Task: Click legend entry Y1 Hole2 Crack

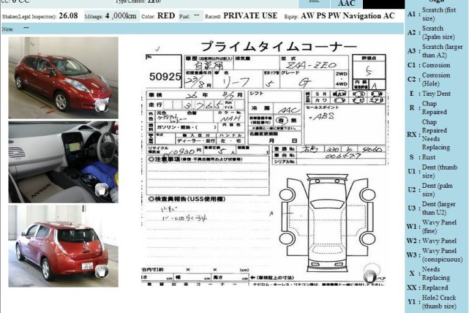Action: (432, 302)
